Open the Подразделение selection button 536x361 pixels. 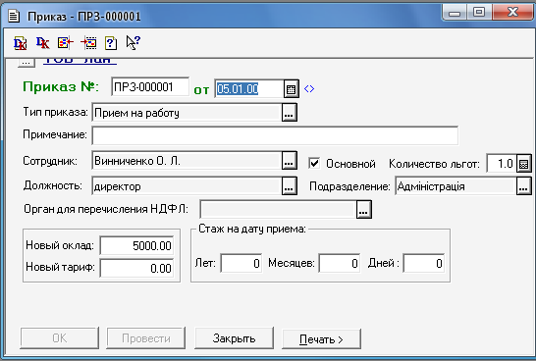coord(523,186)
